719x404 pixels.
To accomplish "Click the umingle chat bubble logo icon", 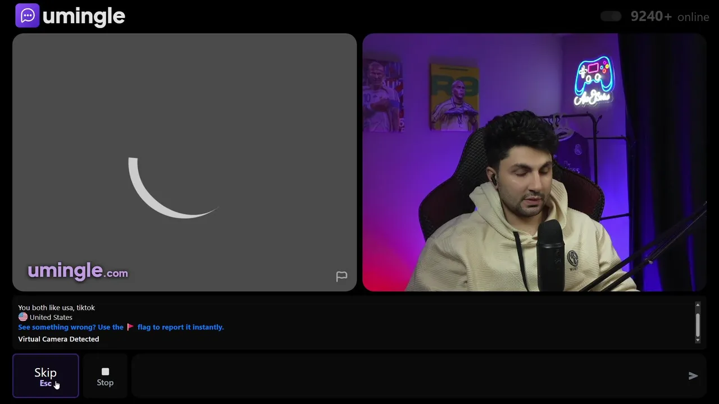I will click(27, 16).
